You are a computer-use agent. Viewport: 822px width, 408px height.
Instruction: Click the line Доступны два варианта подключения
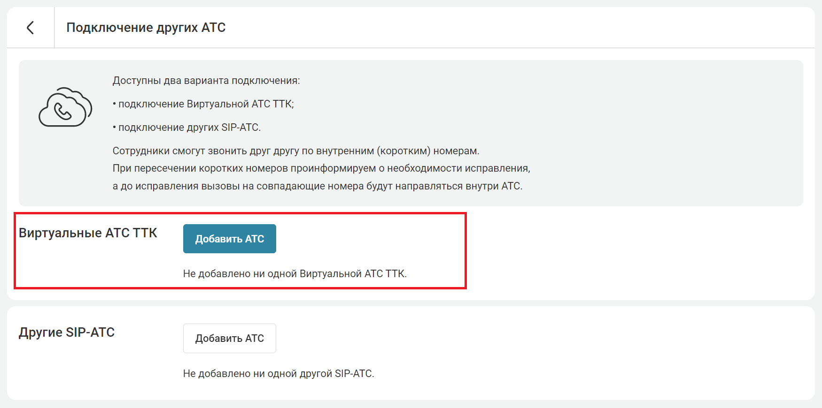(x=206, y=81)
